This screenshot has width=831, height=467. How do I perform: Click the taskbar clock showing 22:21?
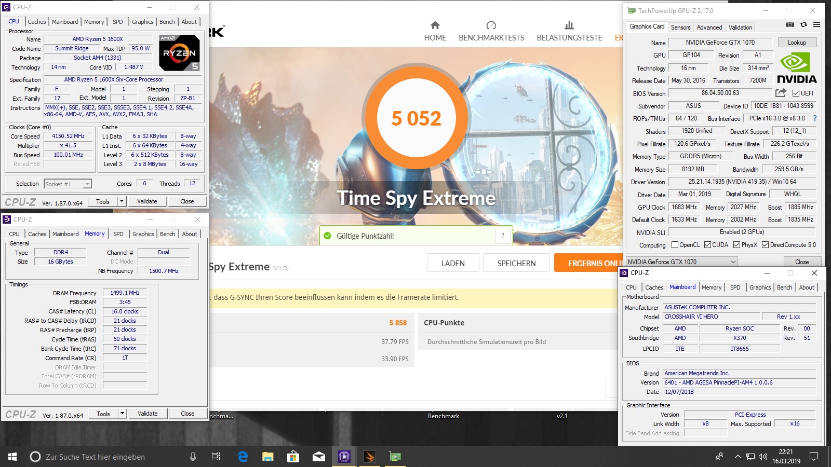click(x=786, y=456)
